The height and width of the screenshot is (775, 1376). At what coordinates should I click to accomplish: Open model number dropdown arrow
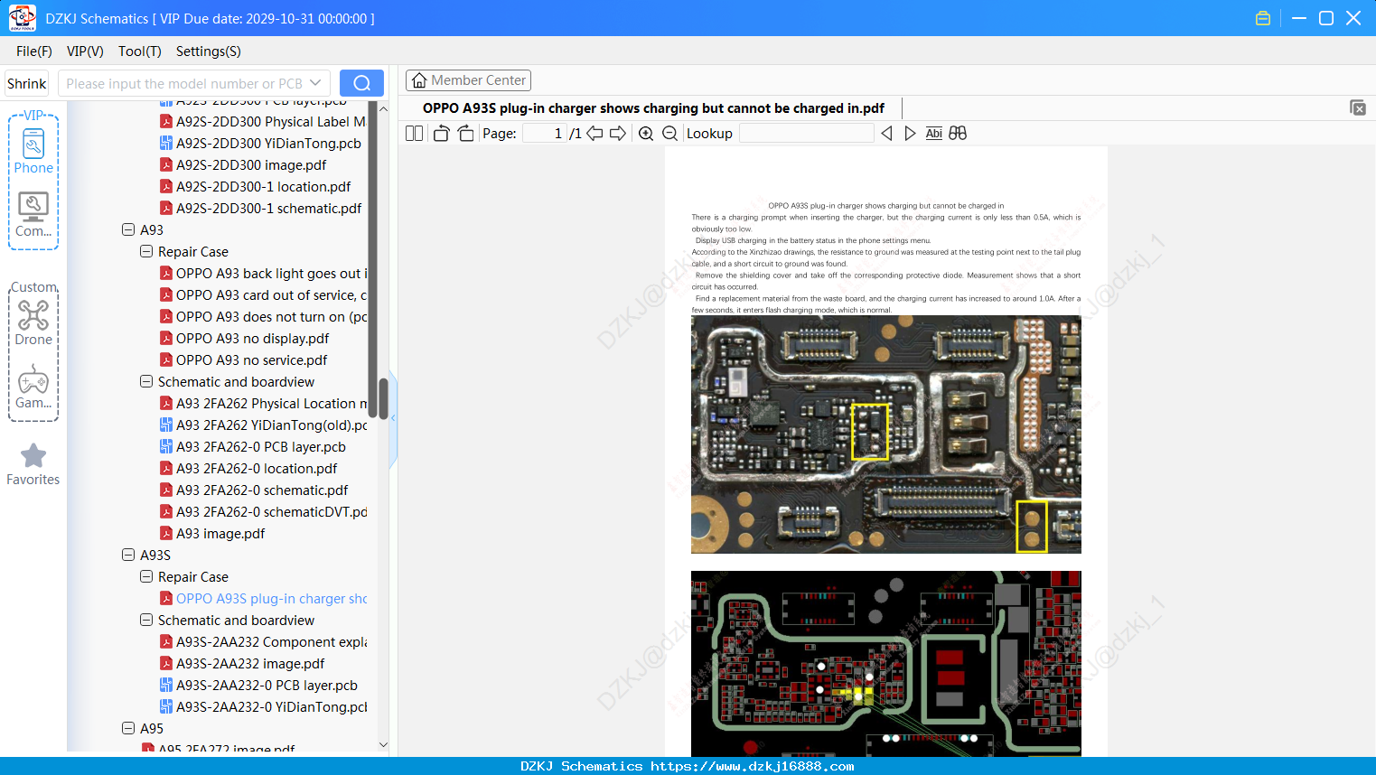[x=315, y=83]
